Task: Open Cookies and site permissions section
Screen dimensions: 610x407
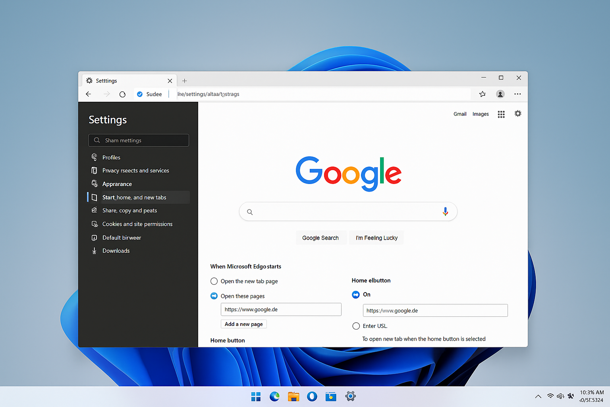Action: pyautogui.click(x=137, y=224)
